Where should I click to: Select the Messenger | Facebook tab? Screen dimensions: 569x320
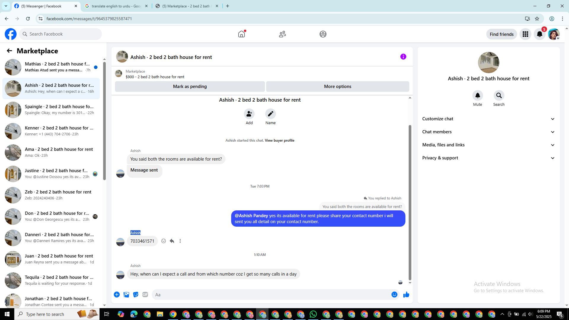point(46,6)
